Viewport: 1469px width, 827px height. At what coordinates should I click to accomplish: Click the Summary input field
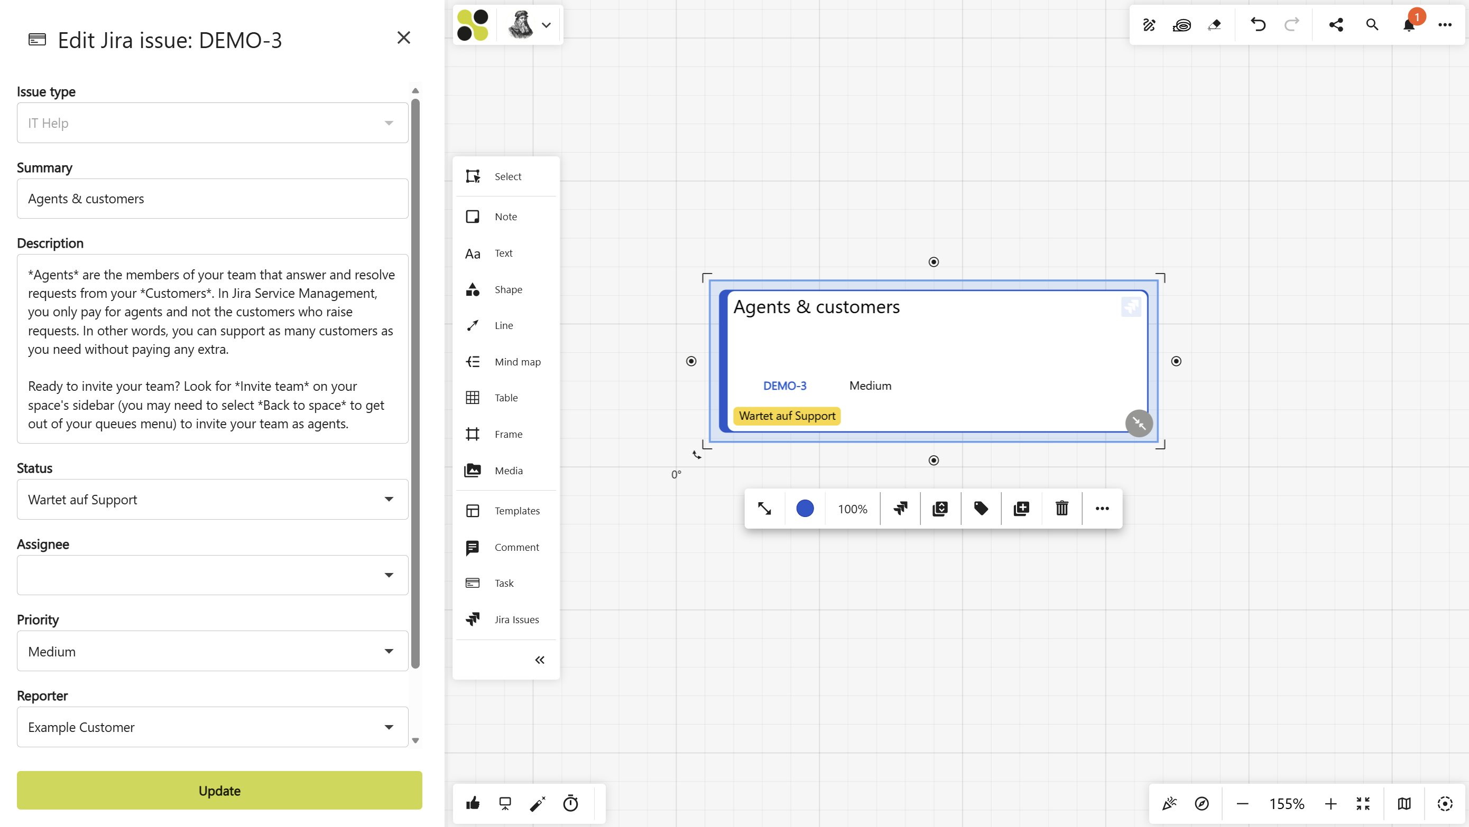tap(212, 198)
